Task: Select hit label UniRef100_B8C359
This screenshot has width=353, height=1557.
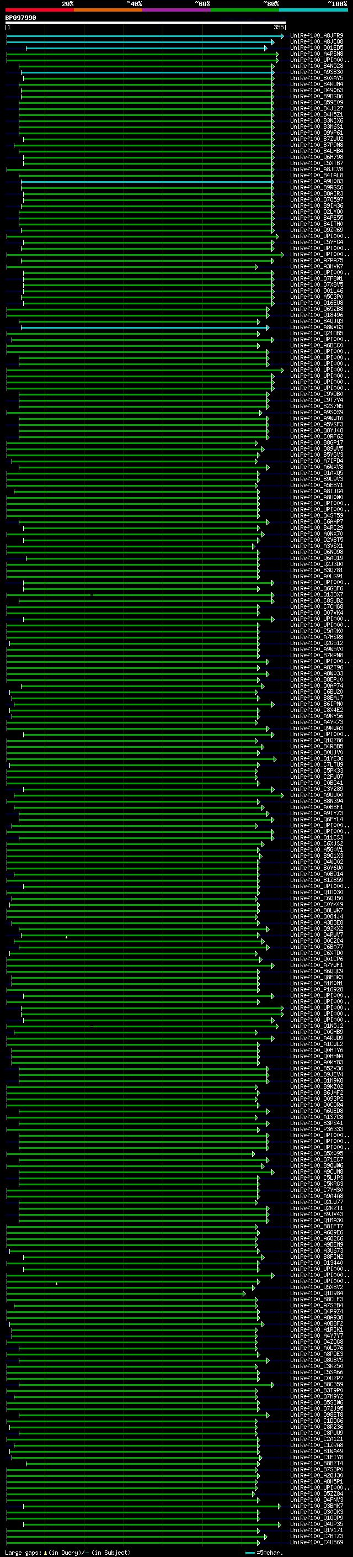Action: pos(317,1384)
